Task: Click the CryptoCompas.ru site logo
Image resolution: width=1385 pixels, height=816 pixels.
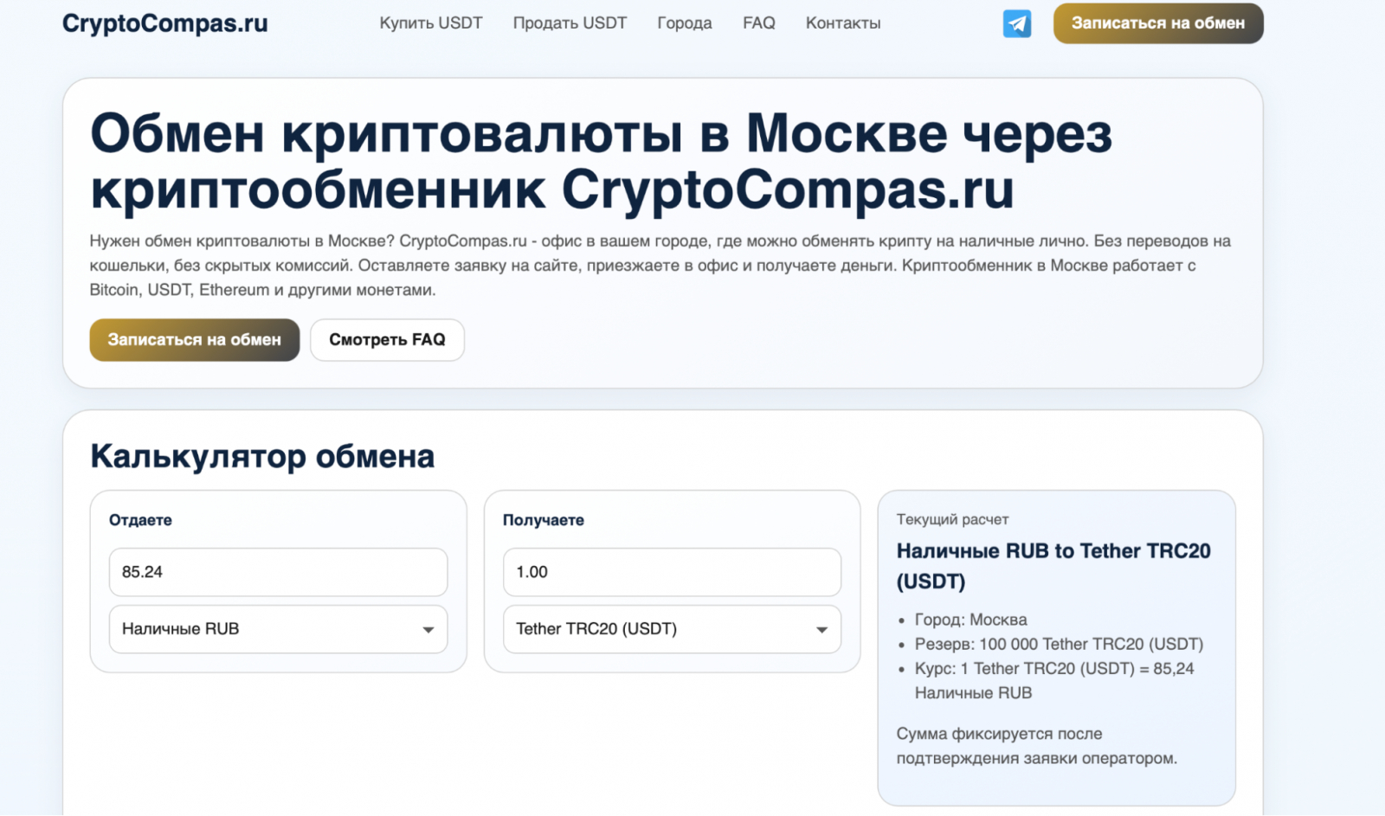Action: [165, 23]
